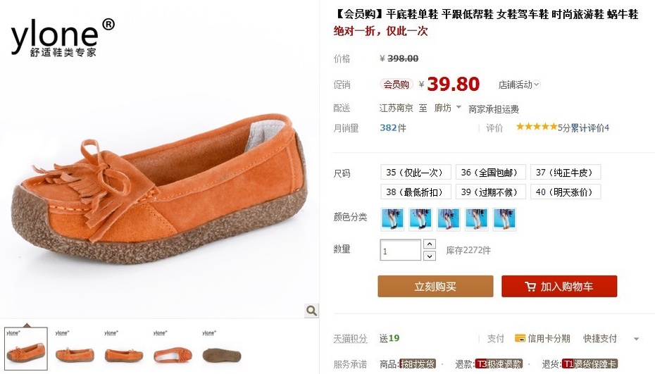Click the credit card icon beside 信用卡分期

520,338
